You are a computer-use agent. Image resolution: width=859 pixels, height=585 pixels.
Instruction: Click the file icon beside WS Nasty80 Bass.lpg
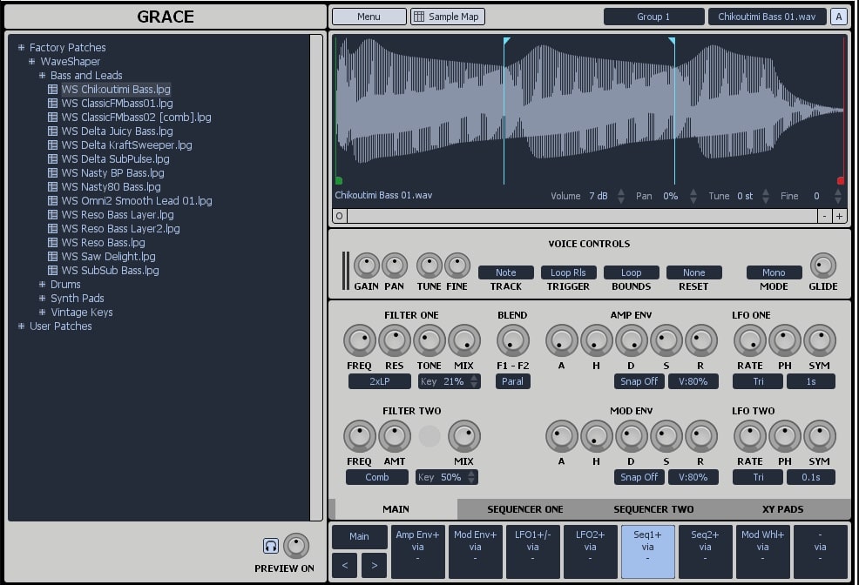pos(53,186)
